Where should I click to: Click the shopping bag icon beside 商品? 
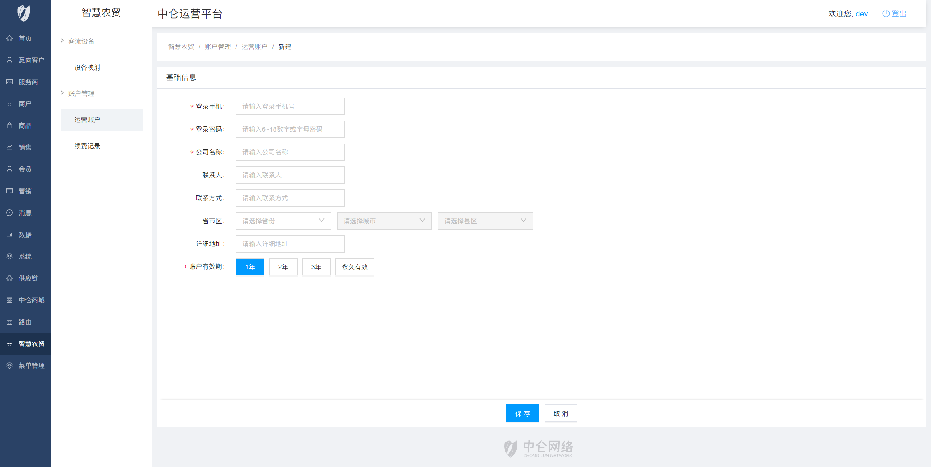pyautogui.click(x=9, y=125)
